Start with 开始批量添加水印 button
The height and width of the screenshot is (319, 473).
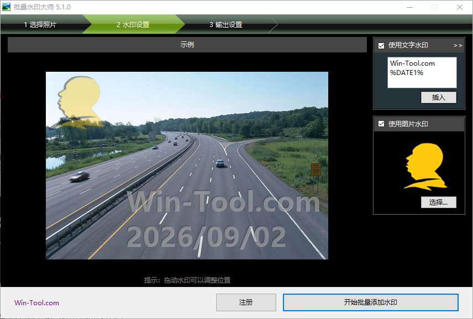[x=371, y=302]
